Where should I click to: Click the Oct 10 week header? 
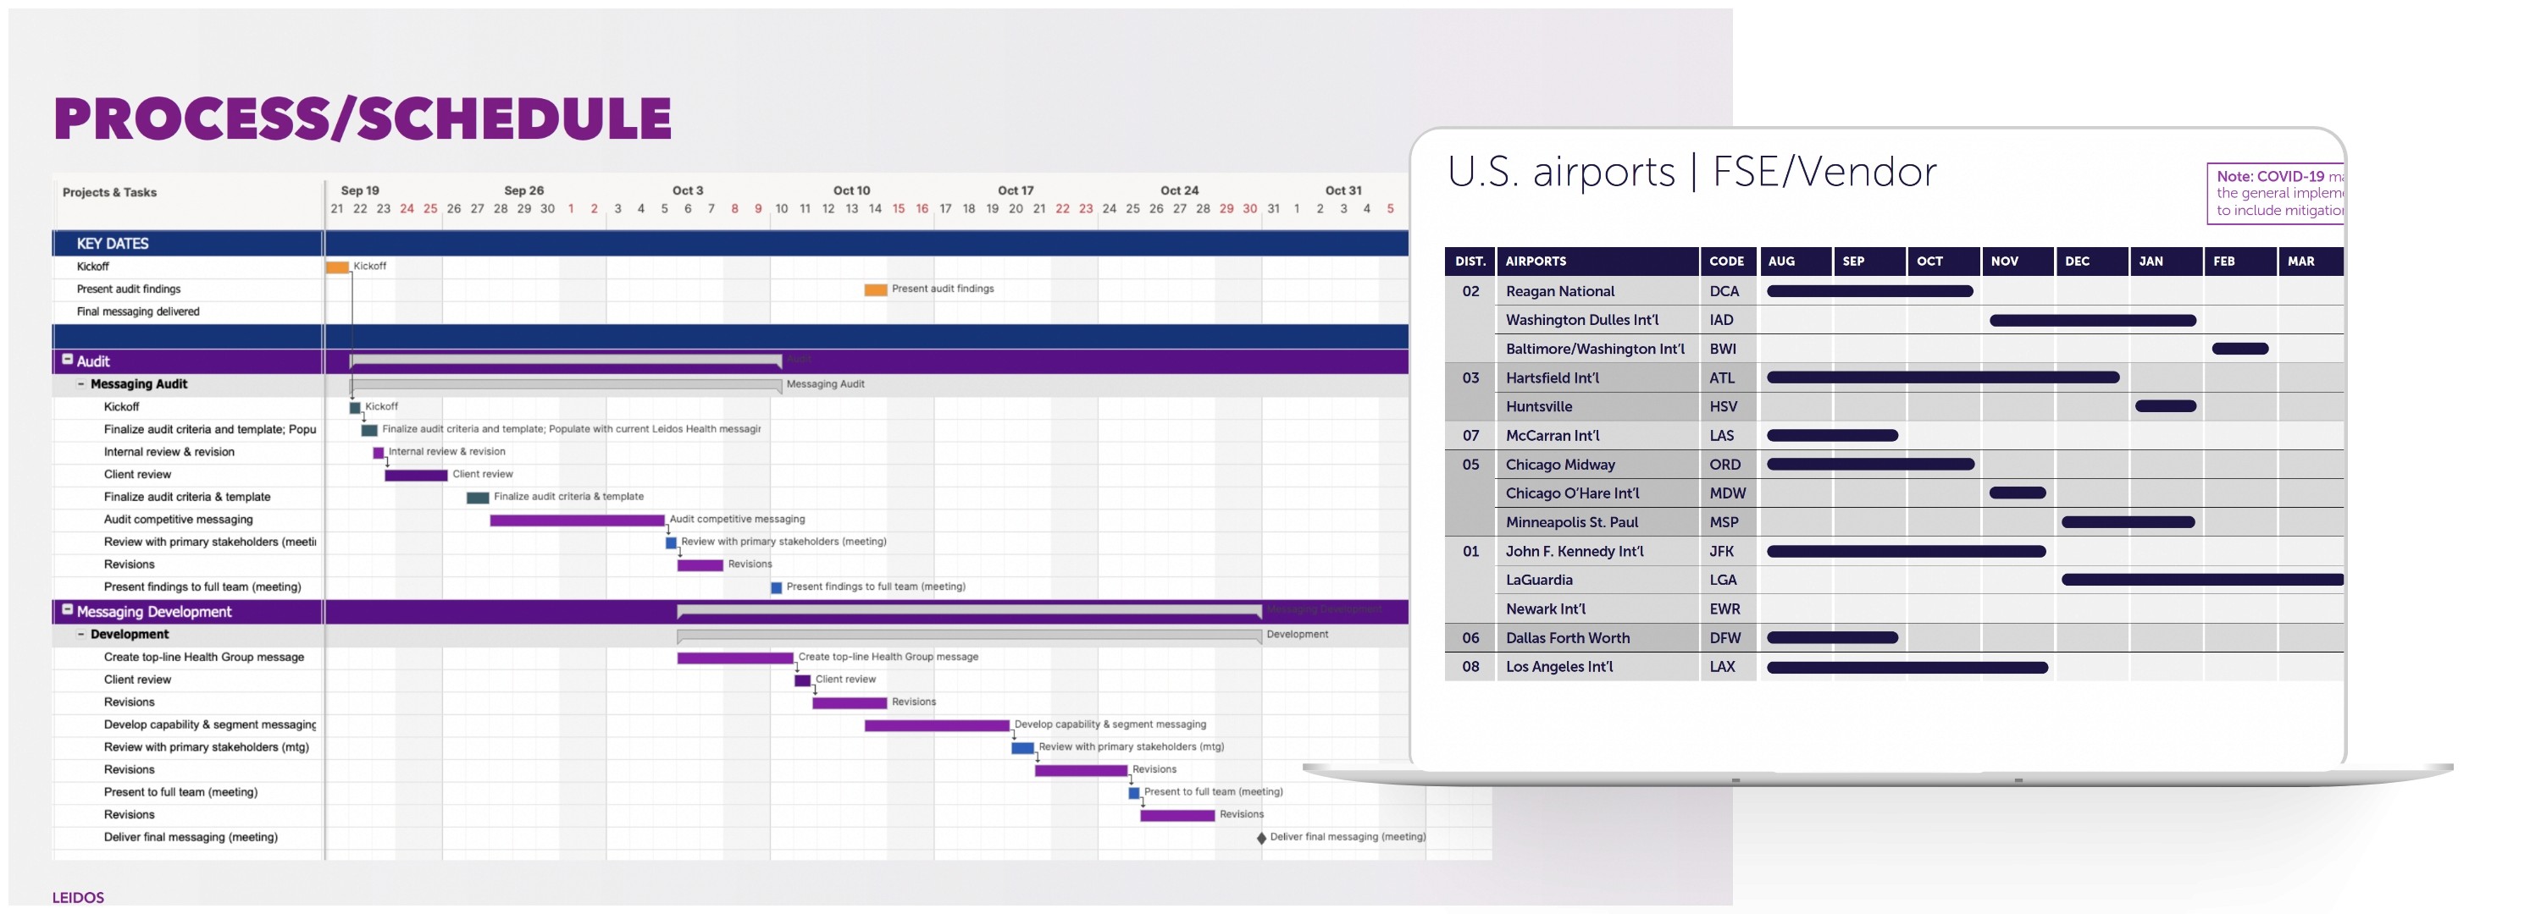pyautogui.click(x=851, y=190)
